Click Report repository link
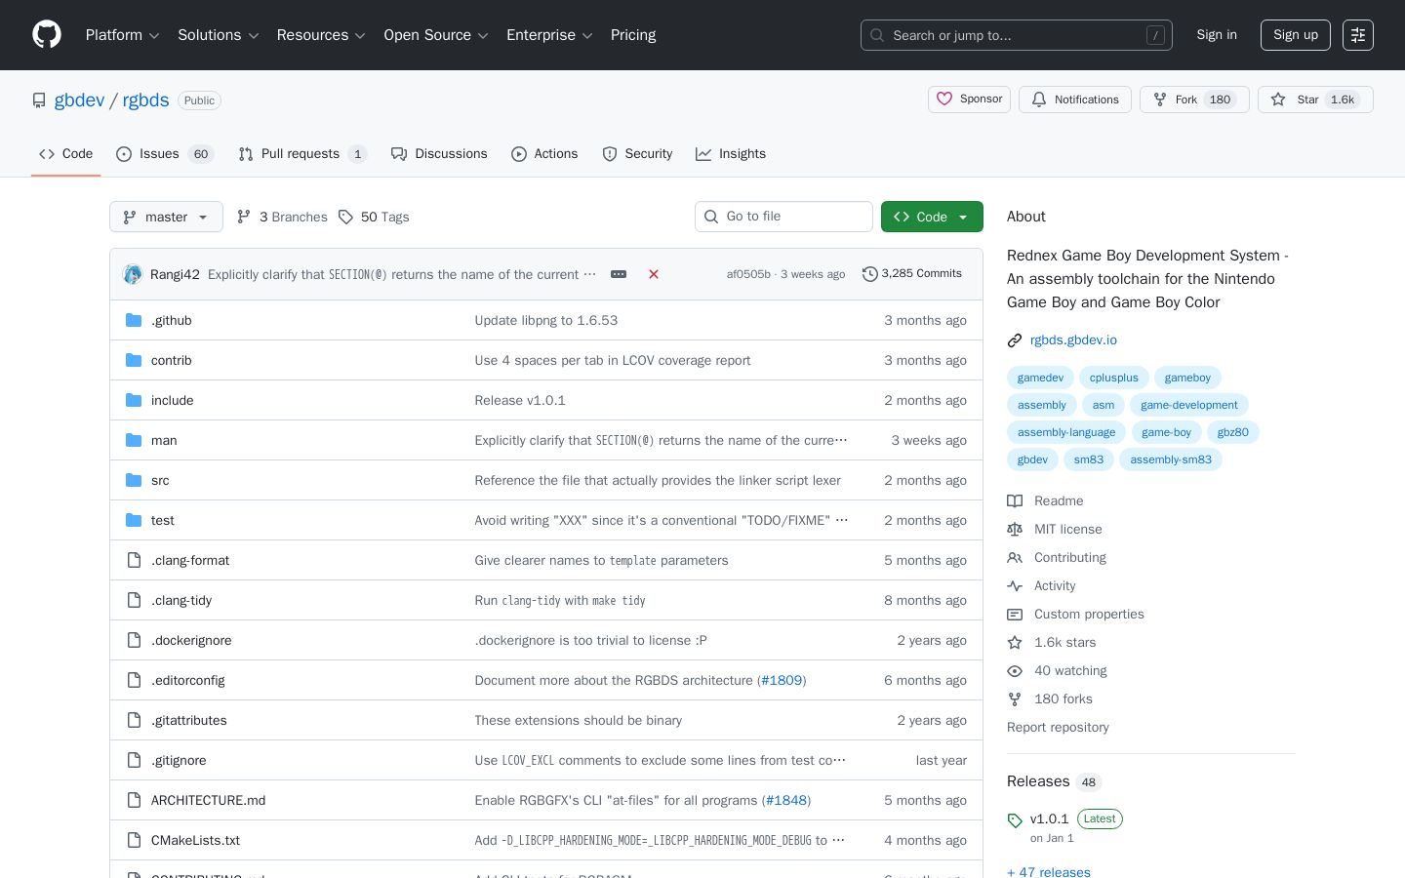 pos(1058,728)
